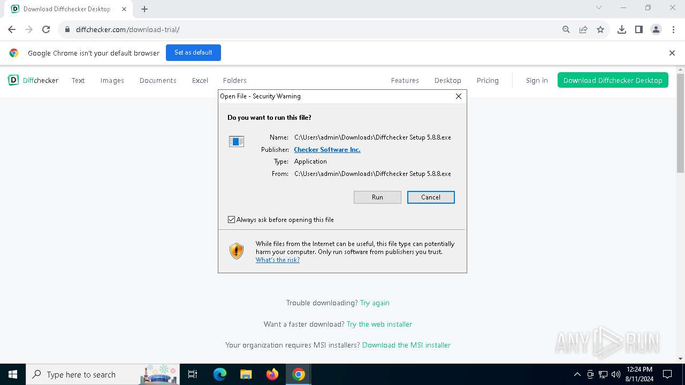
Task: Click Run in the security warning
Action: [377, 197]
